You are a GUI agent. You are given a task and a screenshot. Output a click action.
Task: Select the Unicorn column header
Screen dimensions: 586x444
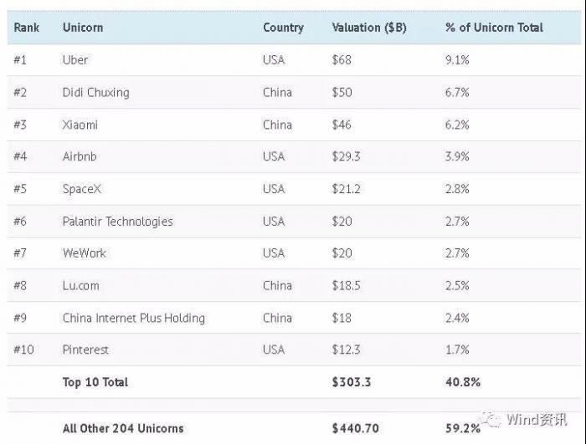(83, 28)
